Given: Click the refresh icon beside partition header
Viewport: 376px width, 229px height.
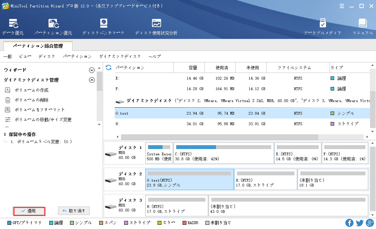Looking at the screenshot, I should click(x=109, y=67).
